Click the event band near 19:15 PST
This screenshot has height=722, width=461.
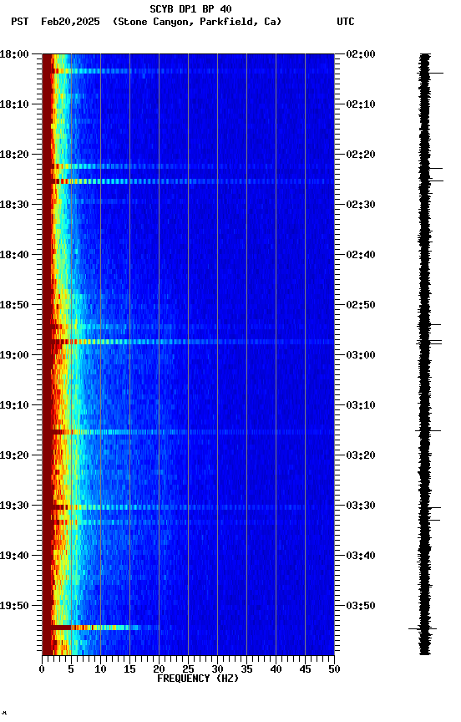(x=188, y=432)
